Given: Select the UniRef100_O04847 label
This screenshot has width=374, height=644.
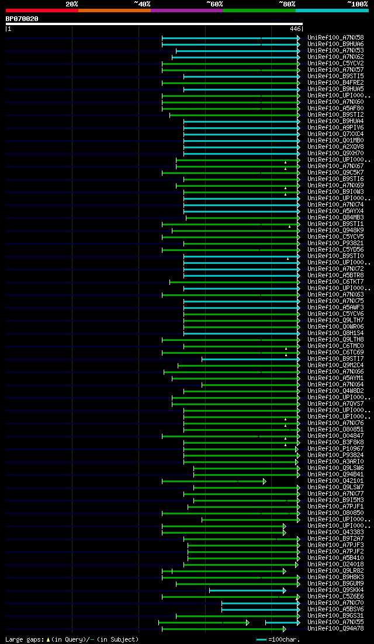Looking at the screenshot, I should pos(335,436).
